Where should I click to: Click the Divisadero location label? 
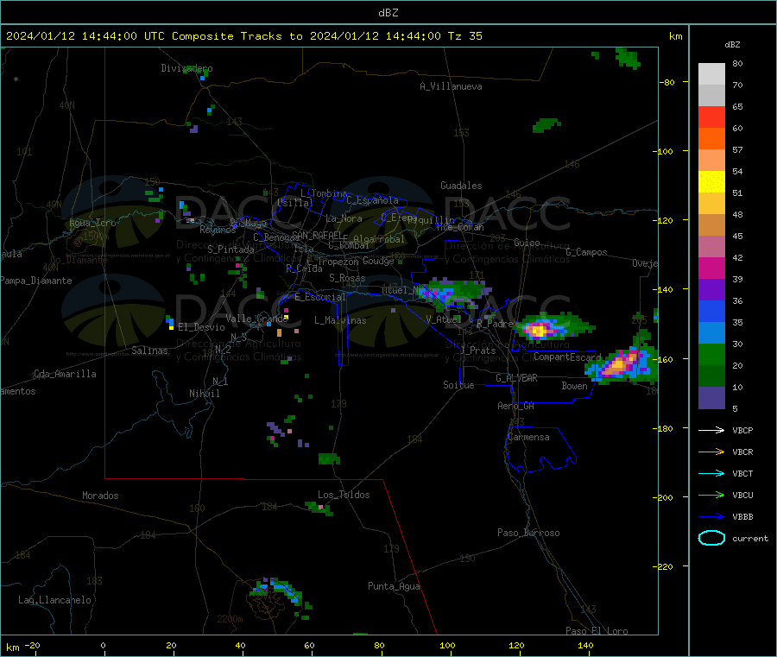click(x=186, y=68)
